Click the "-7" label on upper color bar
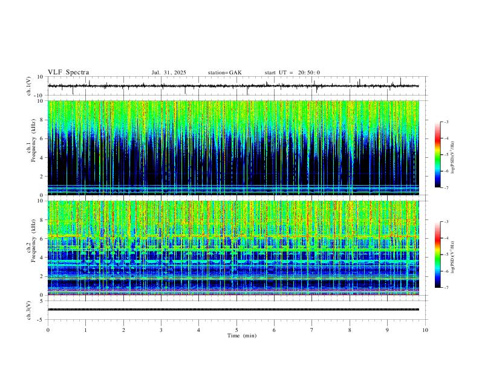This screenshot has height=370, width=479. click(446, 187)
